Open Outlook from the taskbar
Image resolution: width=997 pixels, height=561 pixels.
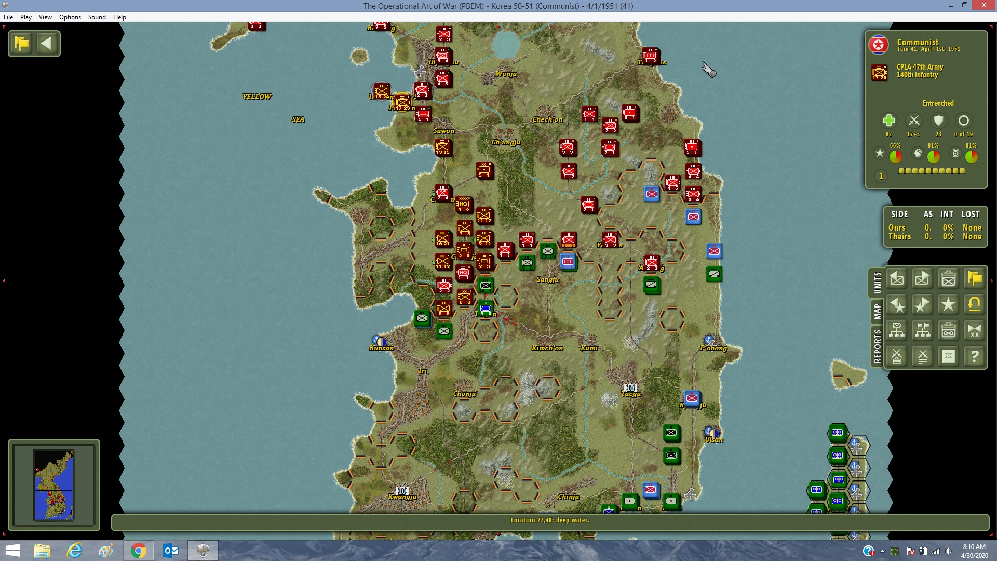point(170,551)
